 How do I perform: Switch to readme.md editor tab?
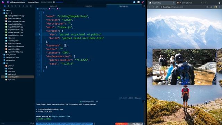click(53, 6)
